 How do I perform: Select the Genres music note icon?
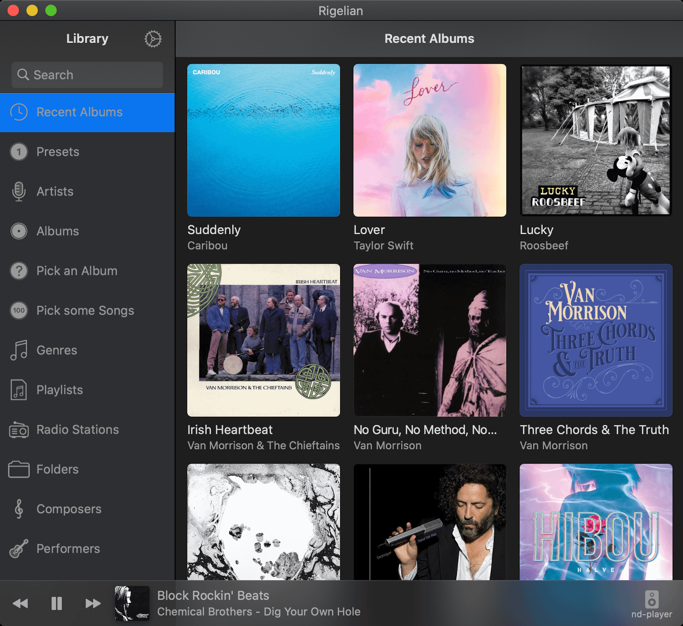18,350
